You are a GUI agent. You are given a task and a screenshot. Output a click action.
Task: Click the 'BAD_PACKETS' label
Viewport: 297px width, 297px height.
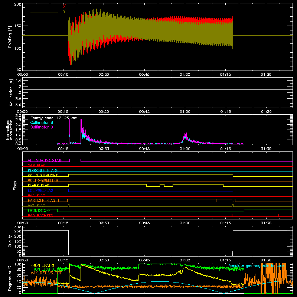tap(40, 215)
